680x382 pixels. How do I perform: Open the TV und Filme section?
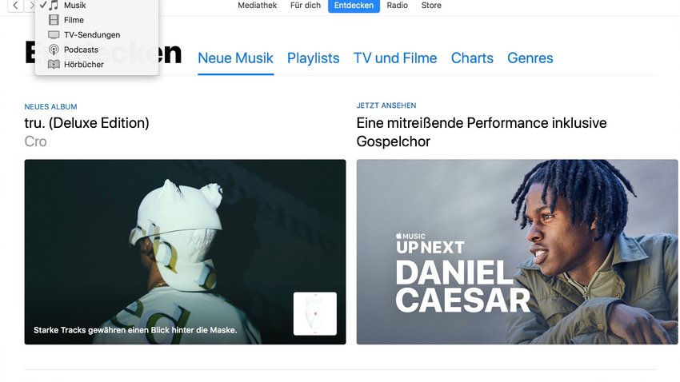[395, 58]
